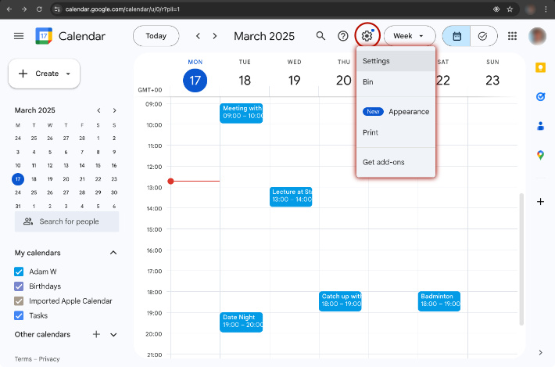The image size is (555, 367).
Task: Bookmark this page star icon
Action: 510,9
